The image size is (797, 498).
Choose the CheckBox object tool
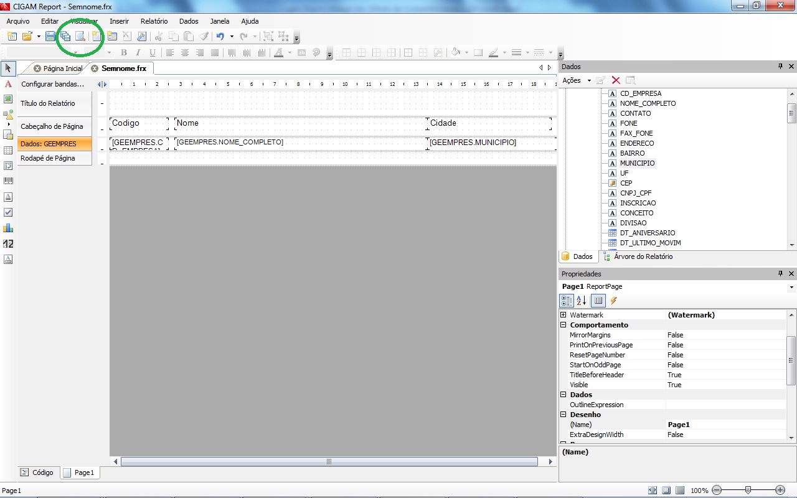[x=8, y=212]
